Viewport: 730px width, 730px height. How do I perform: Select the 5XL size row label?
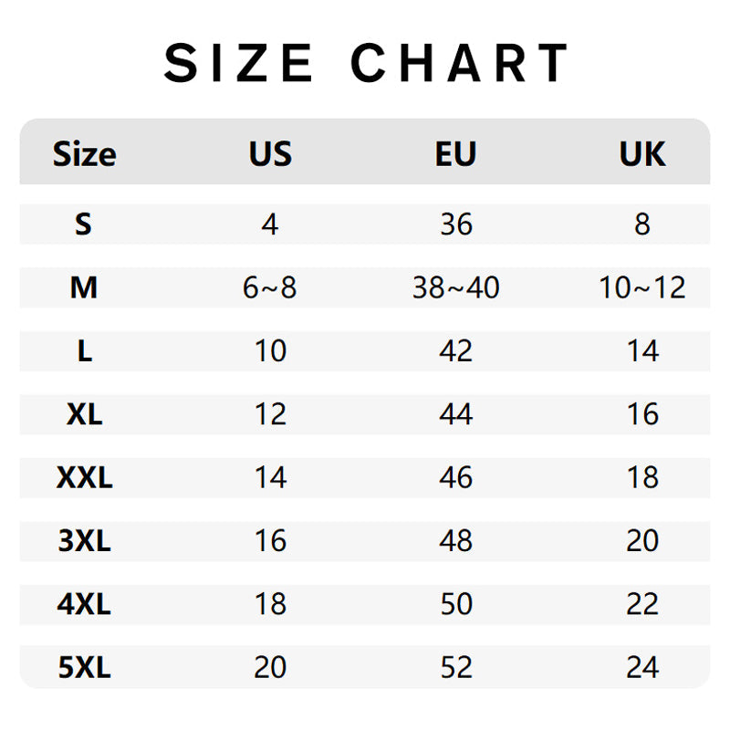pos(84,667)
